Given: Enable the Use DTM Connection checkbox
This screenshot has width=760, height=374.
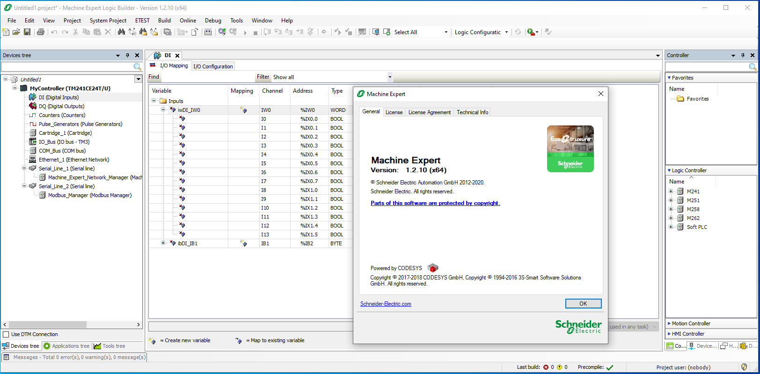Looking at the screenshot, I should 6,334.
